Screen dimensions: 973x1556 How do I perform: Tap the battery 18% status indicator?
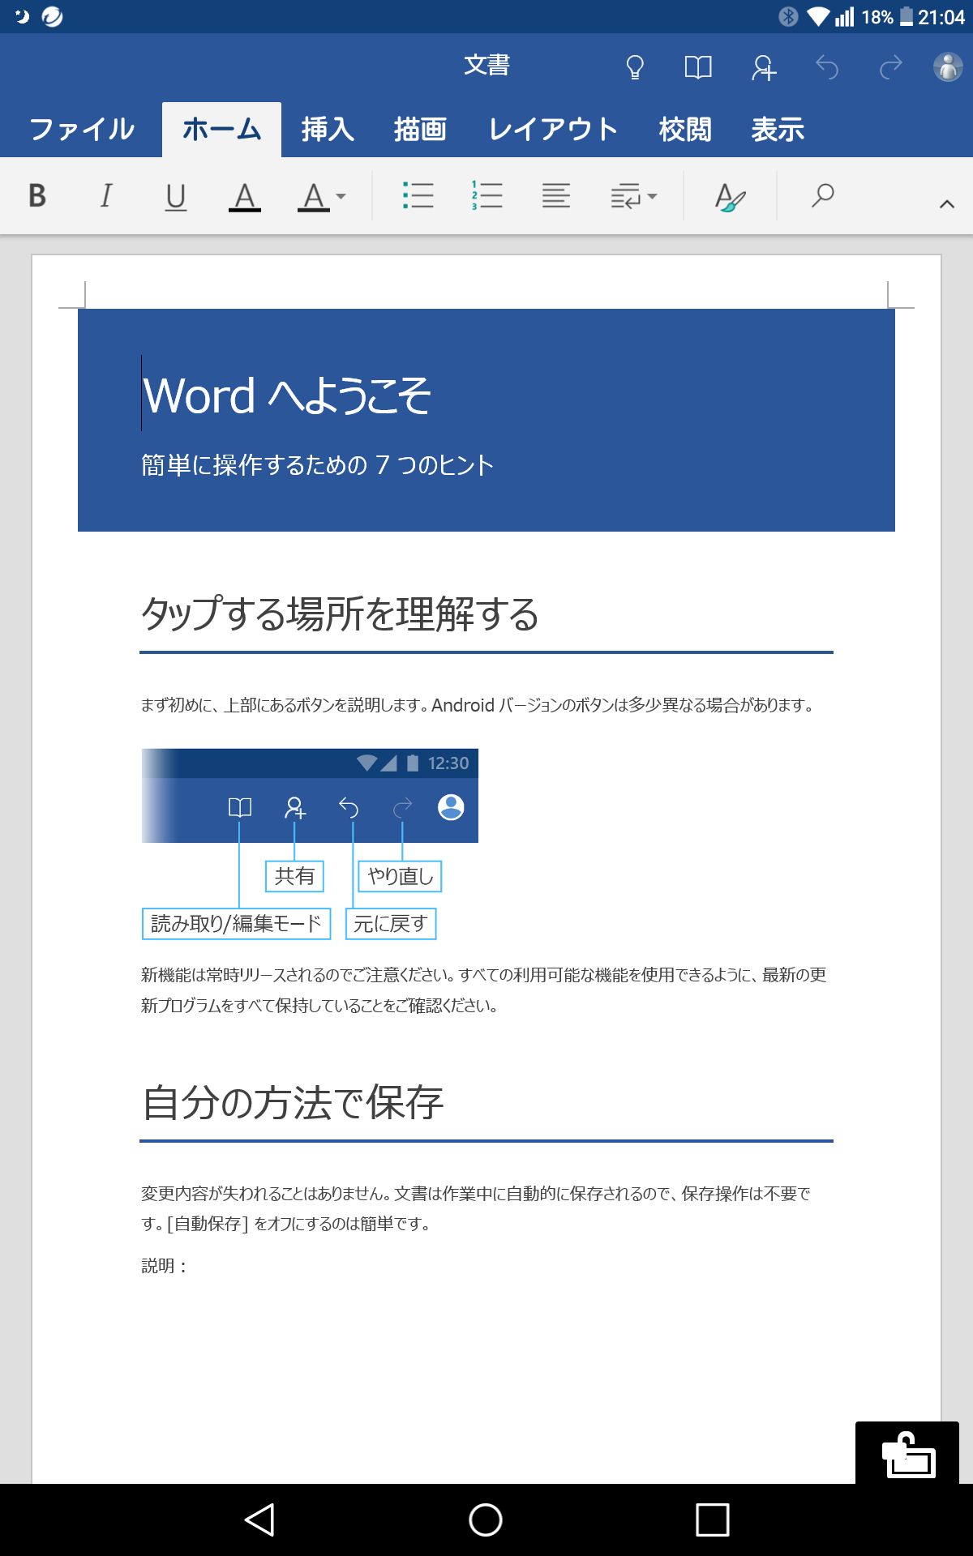tap(887, 17)
